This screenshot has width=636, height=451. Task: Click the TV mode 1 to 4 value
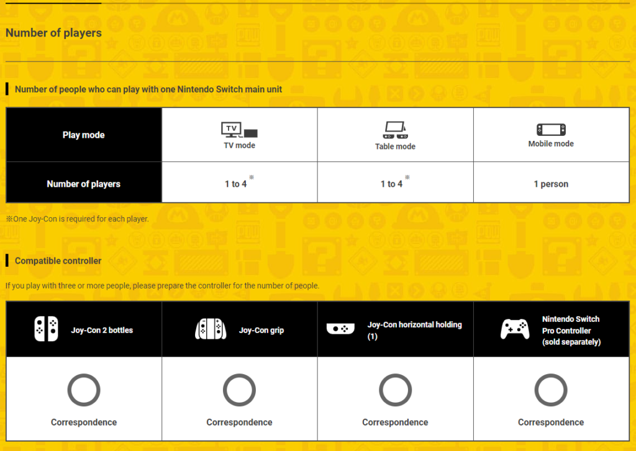click(x=236, y=184)
